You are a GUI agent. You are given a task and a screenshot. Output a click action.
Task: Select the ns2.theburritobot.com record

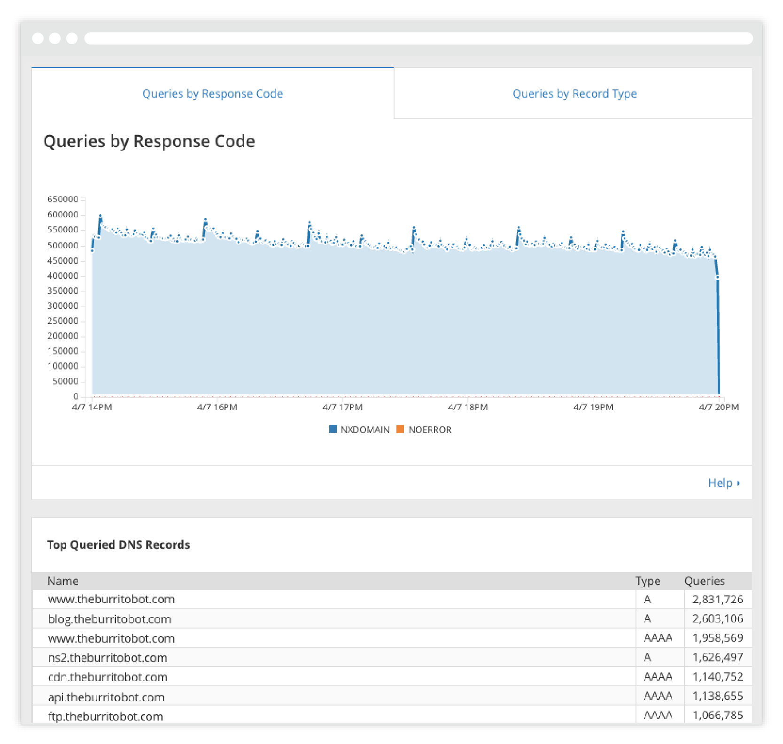tap(108, 658)
